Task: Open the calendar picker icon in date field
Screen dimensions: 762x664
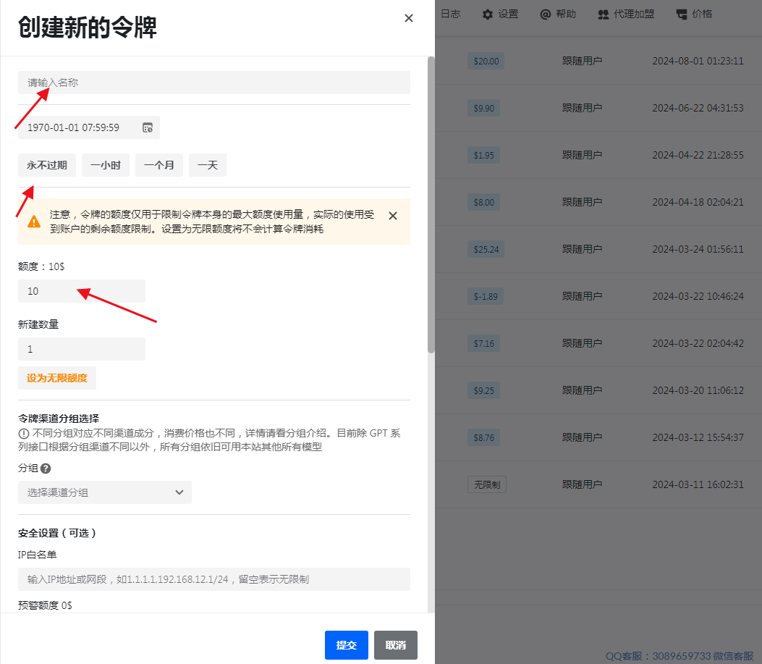Action: 148,127
